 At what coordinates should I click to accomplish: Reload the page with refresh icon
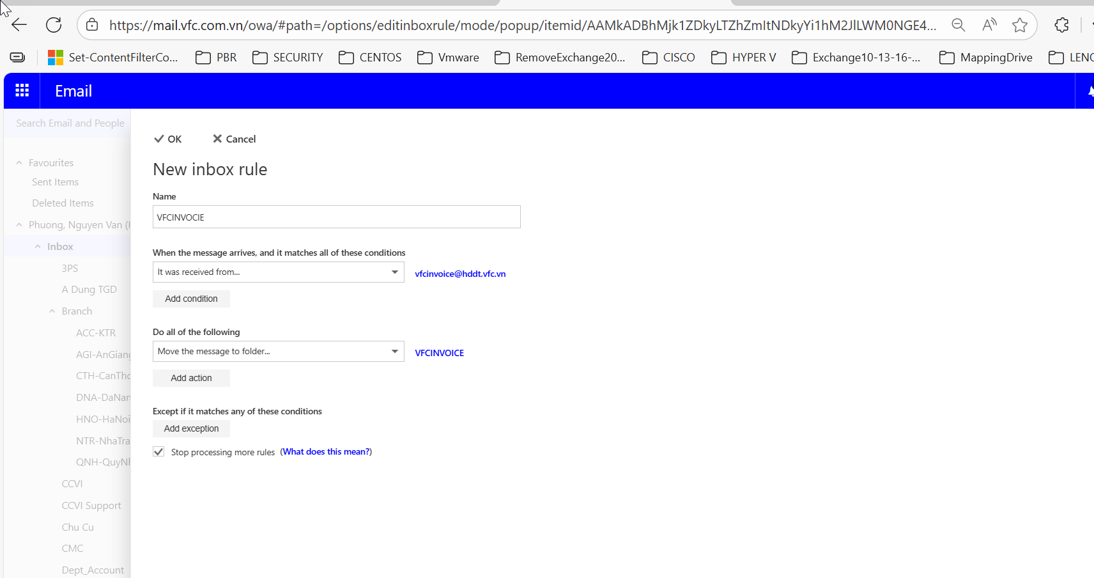(54, 25)
